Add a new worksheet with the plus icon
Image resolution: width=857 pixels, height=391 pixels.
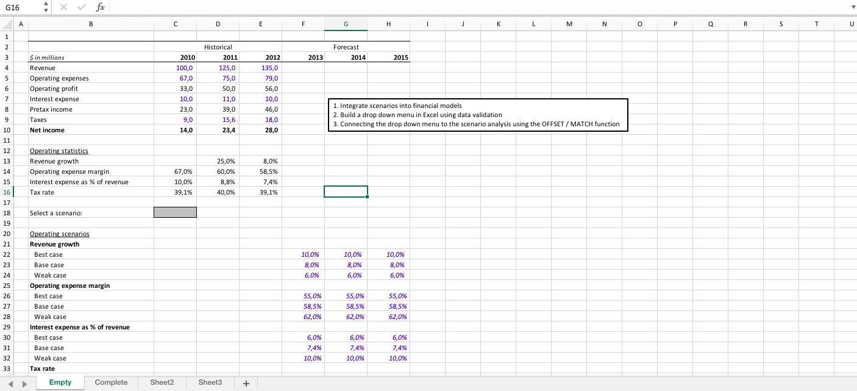246,382
